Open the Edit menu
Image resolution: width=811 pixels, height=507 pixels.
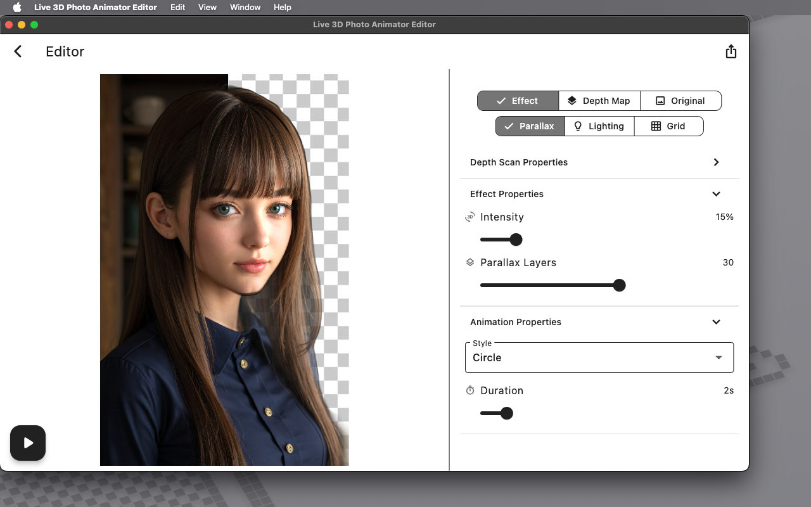tap(177, 8)
